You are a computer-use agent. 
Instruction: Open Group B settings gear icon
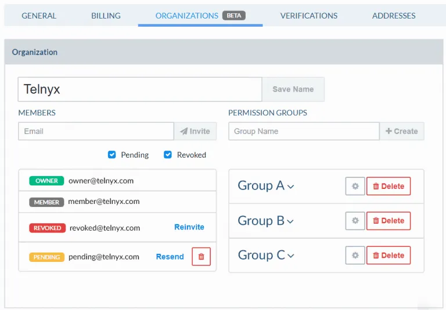[x=355, y=221]
